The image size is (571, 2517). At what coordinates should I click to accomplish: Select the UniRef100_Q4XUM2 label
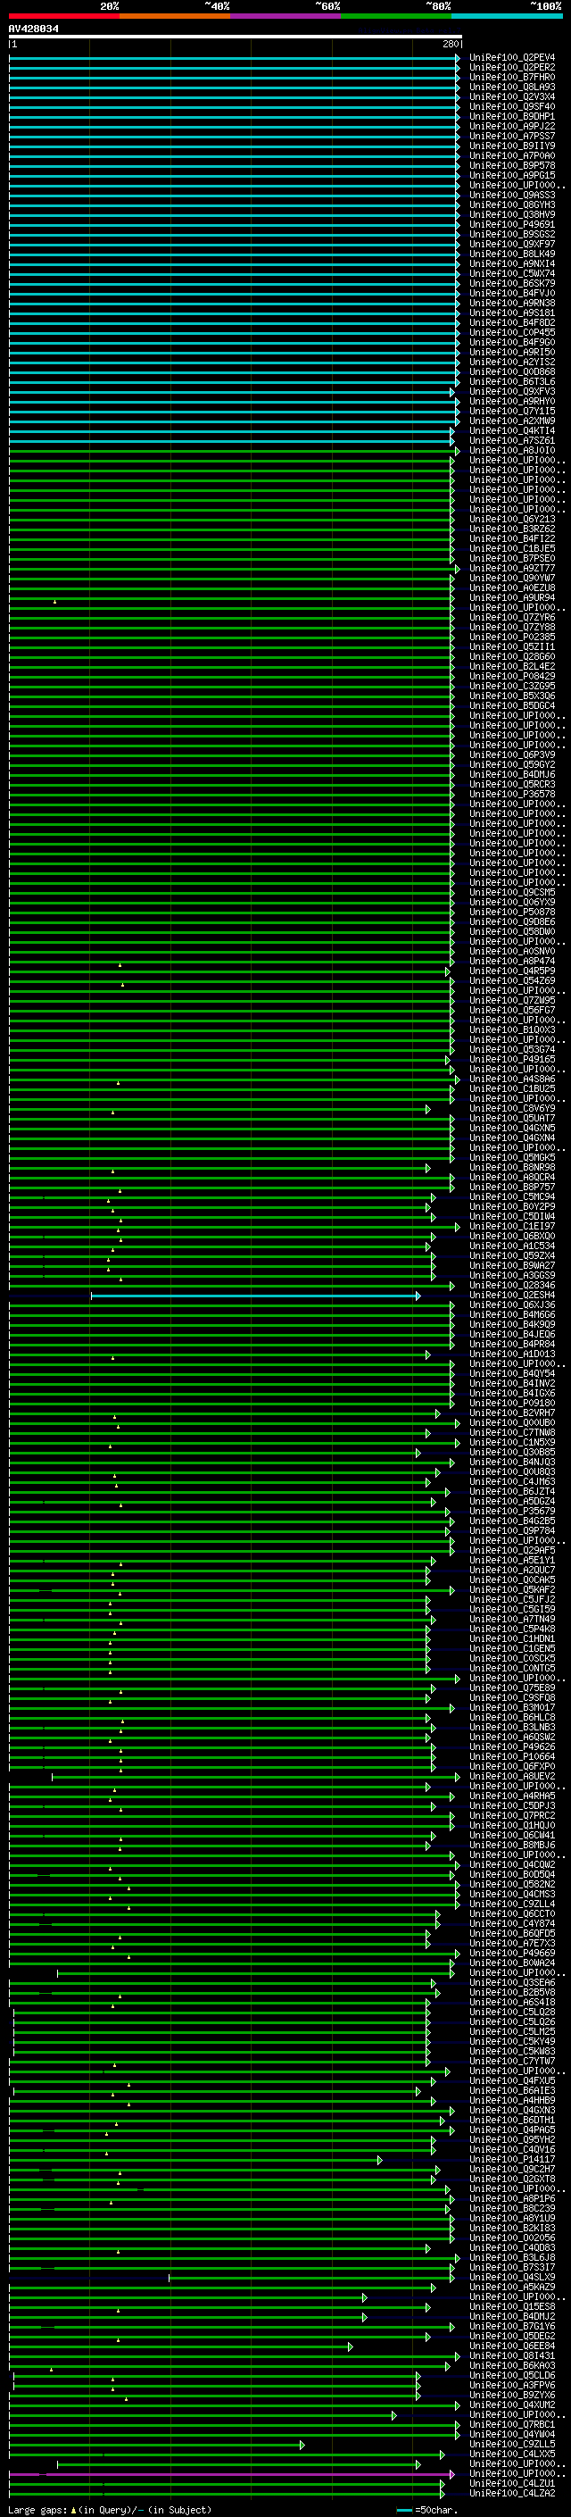[511, 2405]
